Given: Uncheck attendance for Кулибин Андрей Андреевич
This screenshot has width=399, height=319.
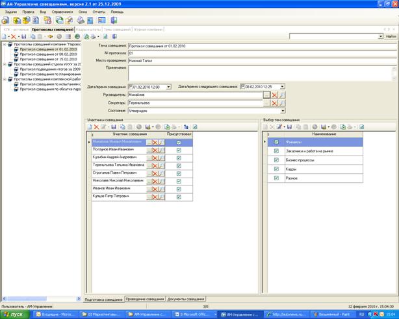Looking at the screenshot, I should [179, 157].
